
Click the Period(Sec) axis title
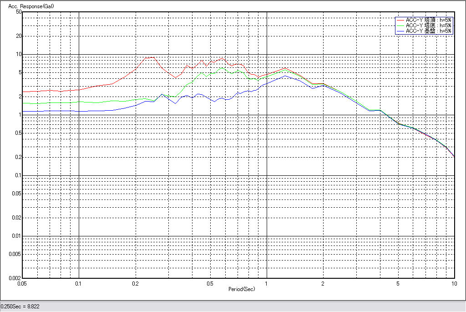(242, 289)
